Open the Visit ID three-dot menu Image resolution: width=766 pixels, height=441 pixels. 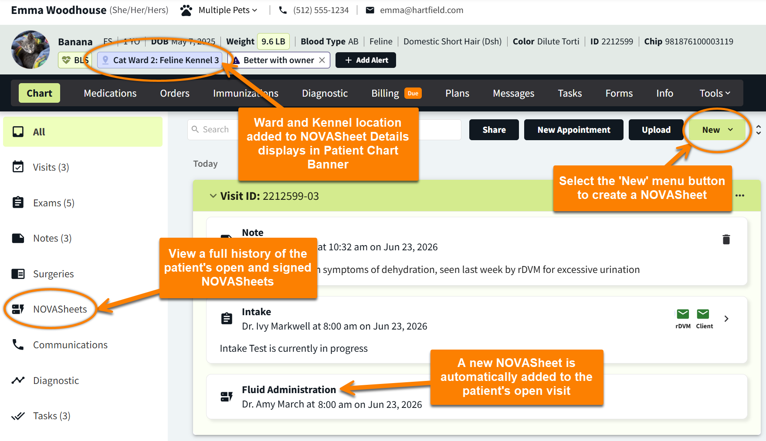coord(740,195)
